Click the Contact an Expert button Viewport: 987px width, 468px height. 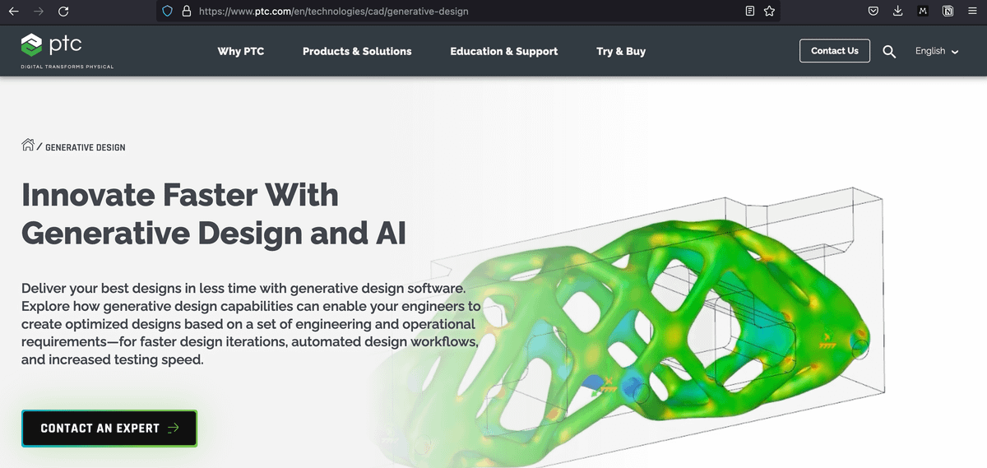(x=109, y=428)
